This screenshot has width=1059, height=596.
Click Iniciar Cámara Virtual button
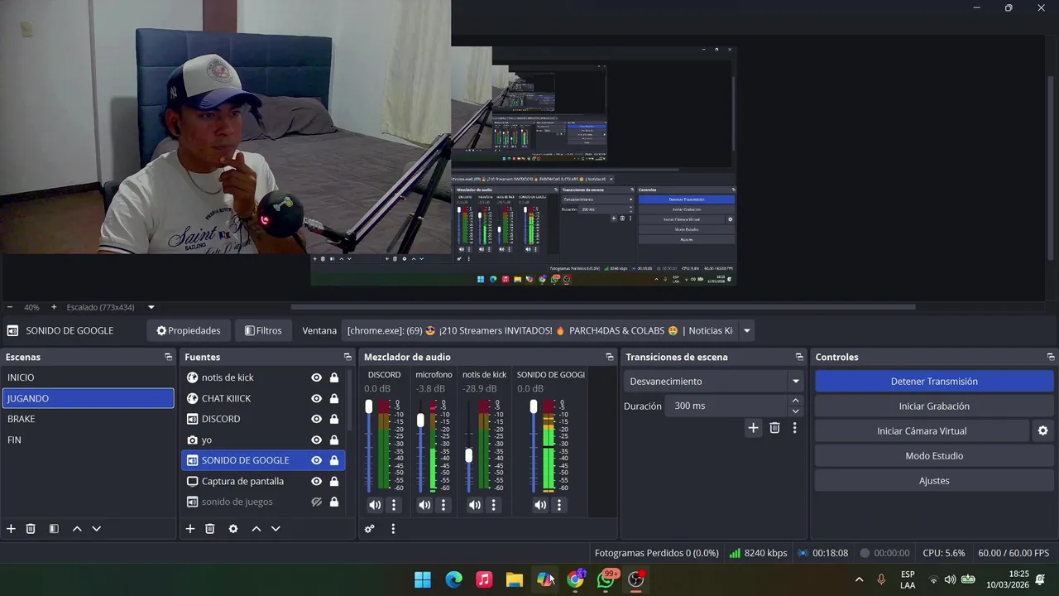(922, 431)
